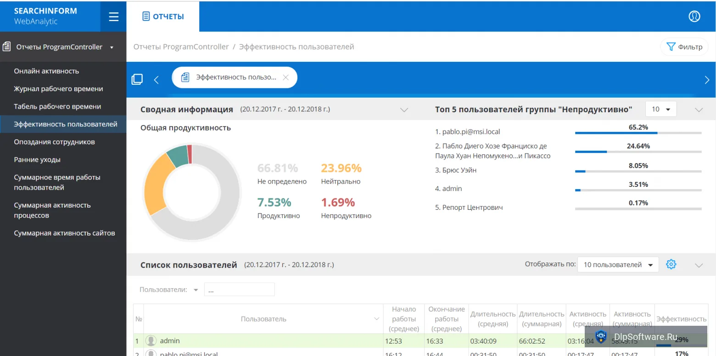Open the stacked windows icon in tab bar
This screenshot has height=356, width=716.
(x=137, y=79)
